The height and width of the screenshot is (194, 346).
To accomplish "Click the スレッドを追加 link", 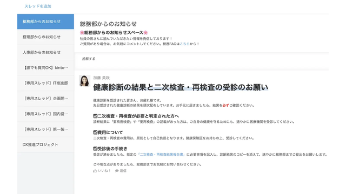I will click(38, 6).
